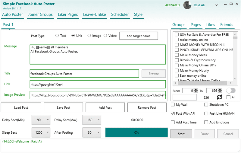This screenshot has width=241, height=153.
Task: Click the refresh groups list icon
Action: [220, 97]
